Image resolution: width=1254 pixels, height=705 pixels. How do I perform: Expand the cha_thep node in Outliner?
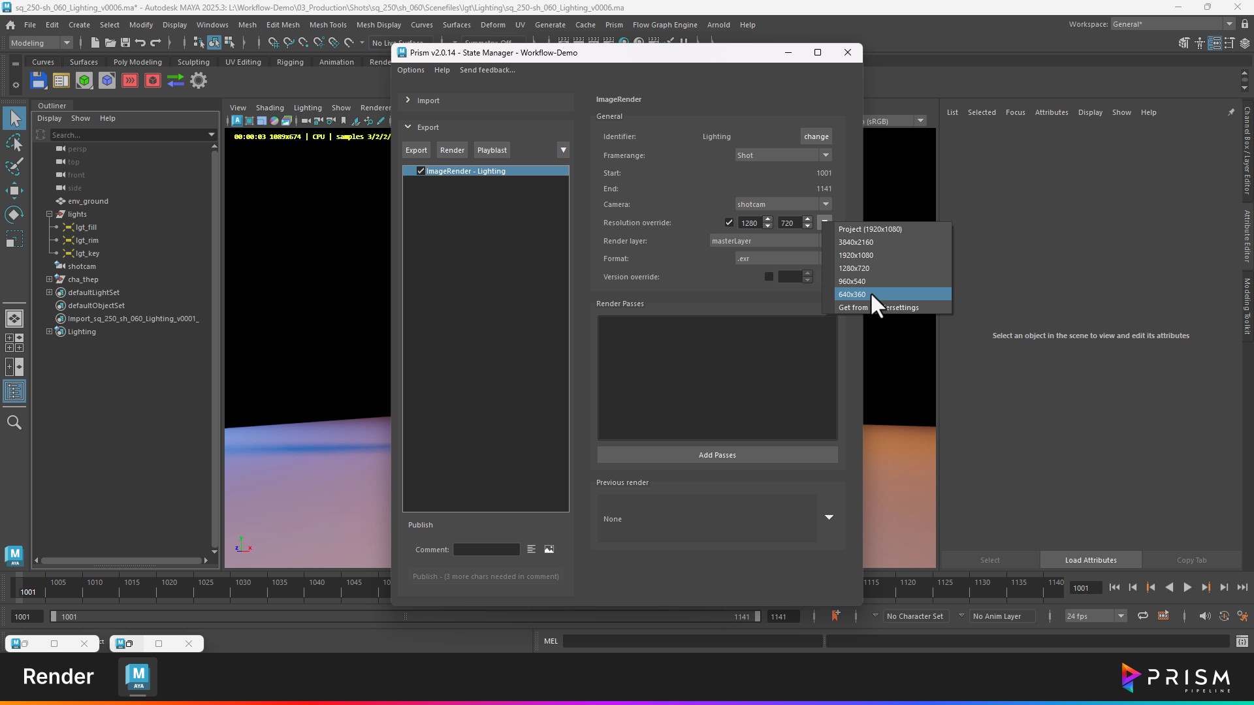pos(49,279)
